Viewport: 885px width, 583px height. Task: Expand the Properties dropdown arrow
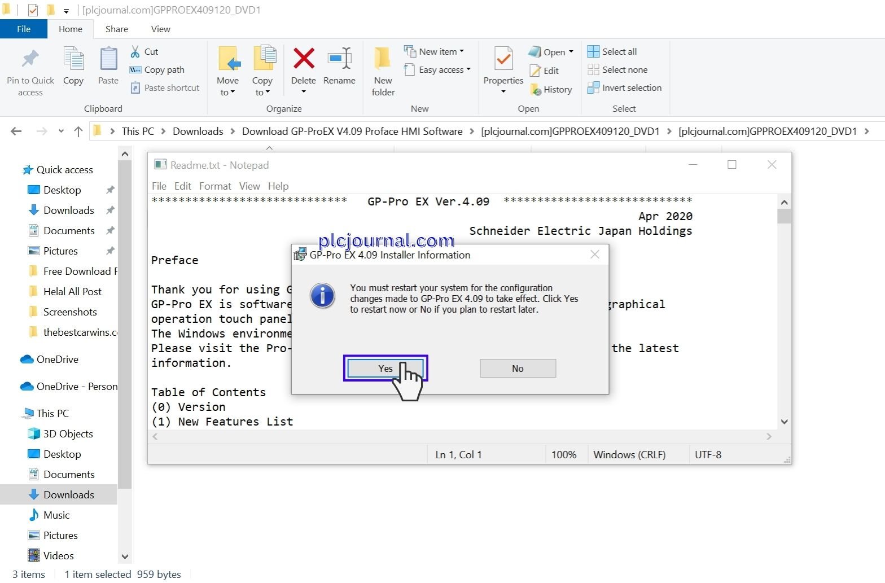(503, 92)
